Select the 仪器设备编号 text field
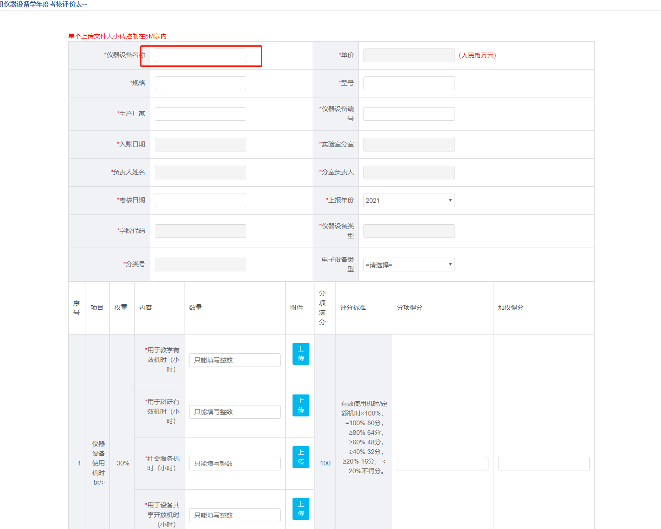The width and height of the screenshot is (661, 529). tap(409, 114)
